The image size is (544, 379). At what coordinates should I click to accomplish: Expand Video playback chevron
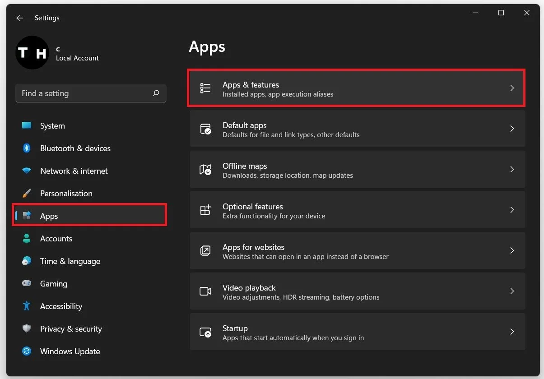[x=512, y=291]
